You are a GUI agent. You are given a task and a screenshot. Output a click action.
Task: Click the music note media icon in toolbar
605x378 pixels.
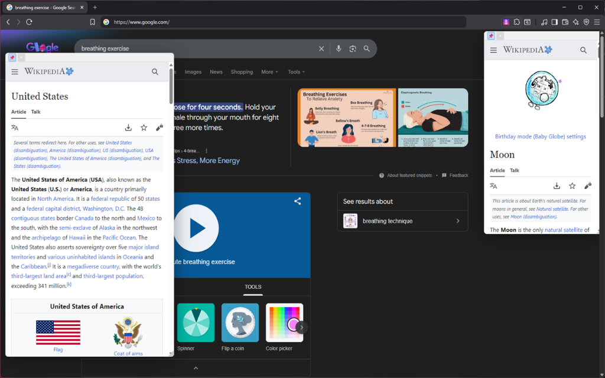pos(544,22)
